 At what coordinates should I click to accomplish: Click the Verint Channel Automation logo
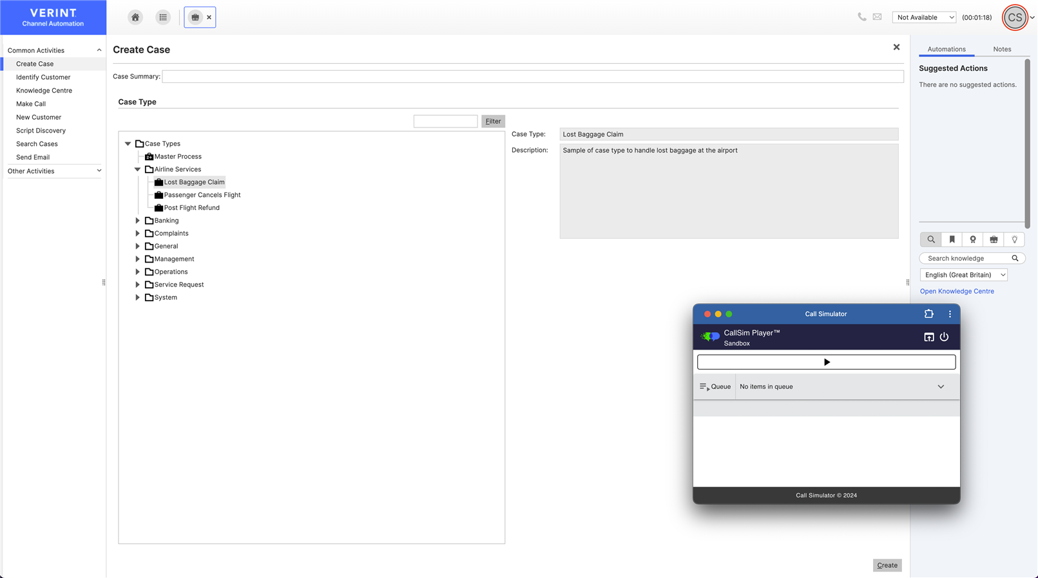coord(53,17)
